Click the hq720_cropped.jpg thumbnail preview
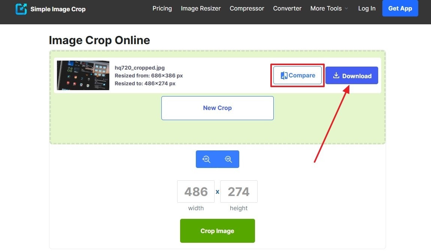 [83, 75]
